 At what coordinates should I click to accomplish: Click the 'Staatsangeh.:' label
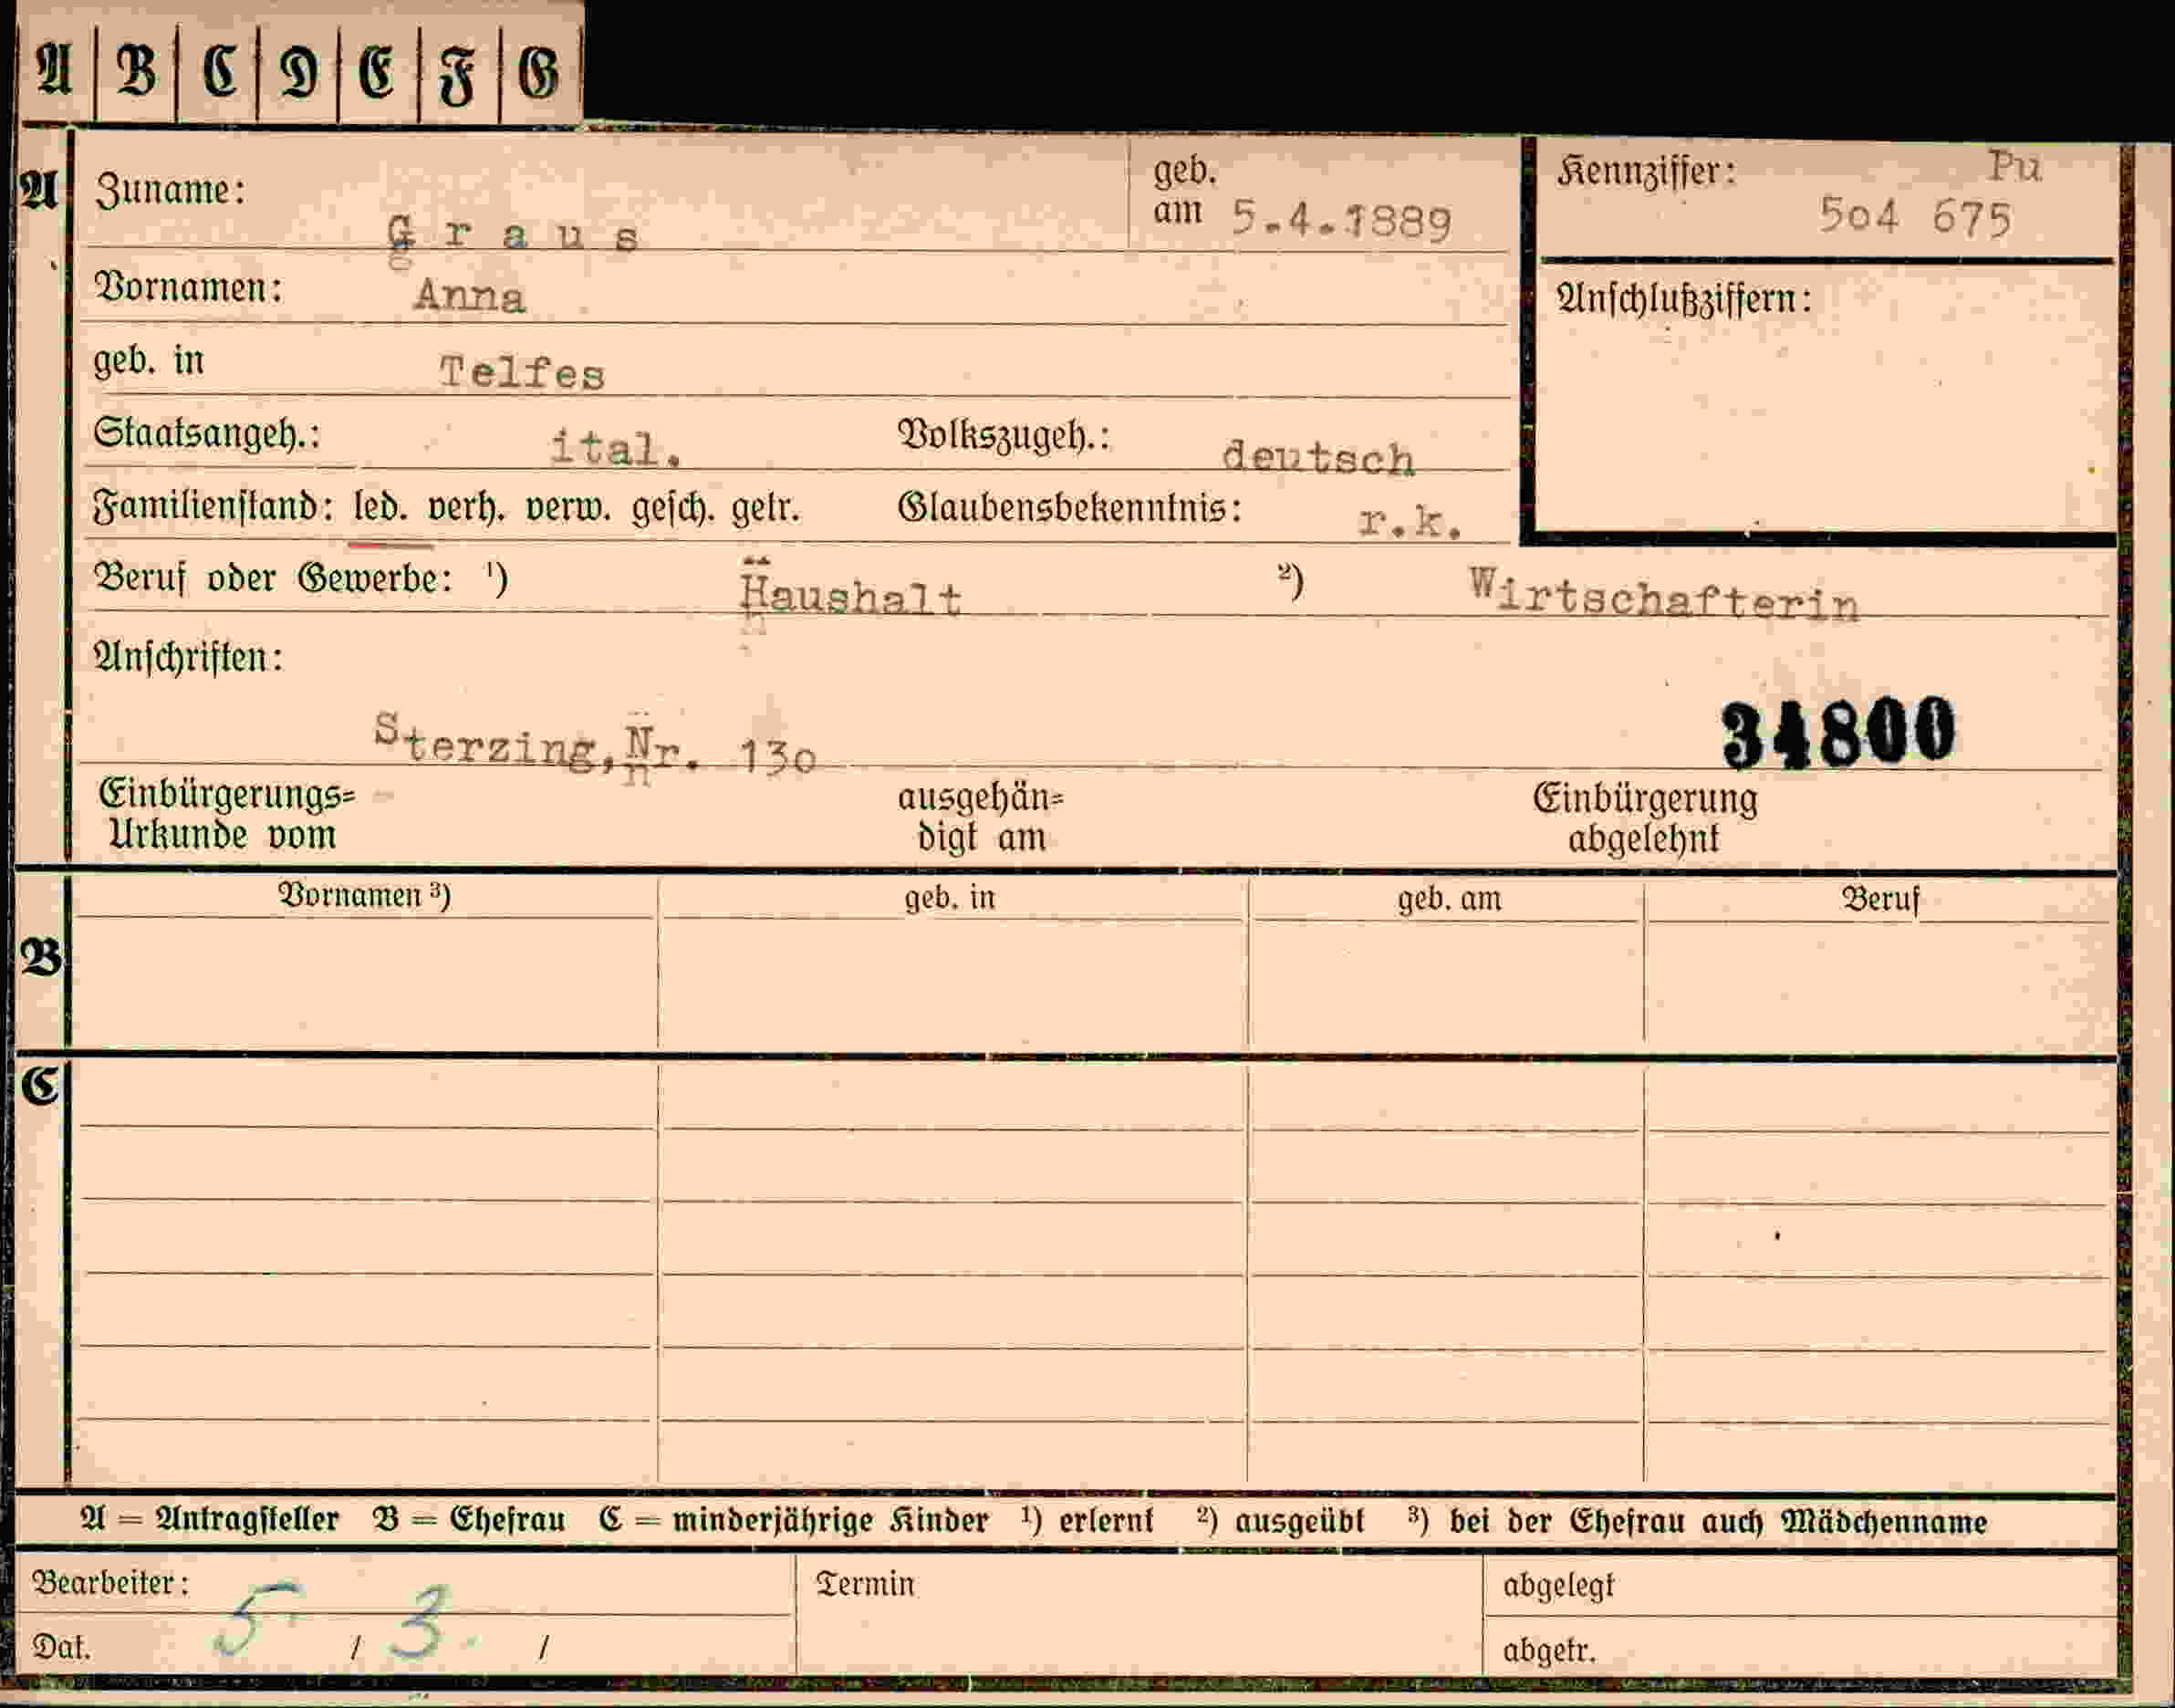pyautogui.click(x=207, y=435)
